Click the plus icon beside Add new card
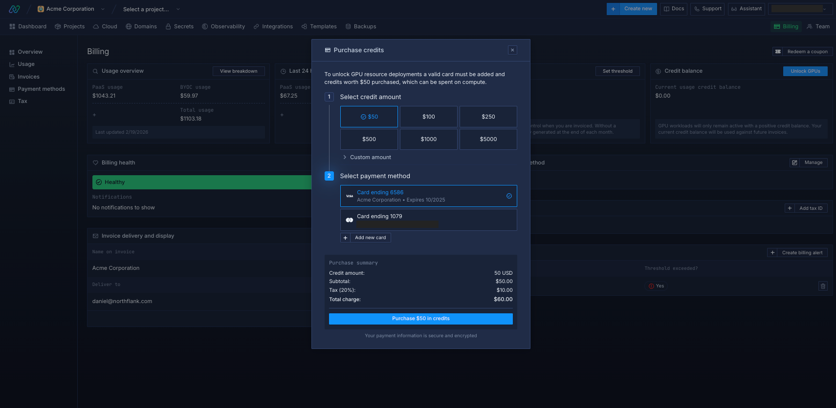This screenshot has height=408, width=836. click(346, 238)
